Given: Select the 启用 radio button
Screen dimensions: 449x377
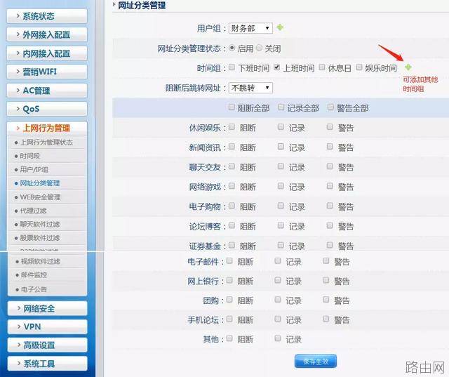Looking at the screenshot, I should coord(232,48).
